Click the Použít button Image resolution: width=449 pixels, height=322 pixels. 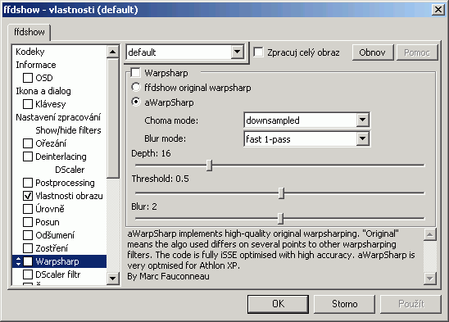pyautogui.click(x=410, y=304)
